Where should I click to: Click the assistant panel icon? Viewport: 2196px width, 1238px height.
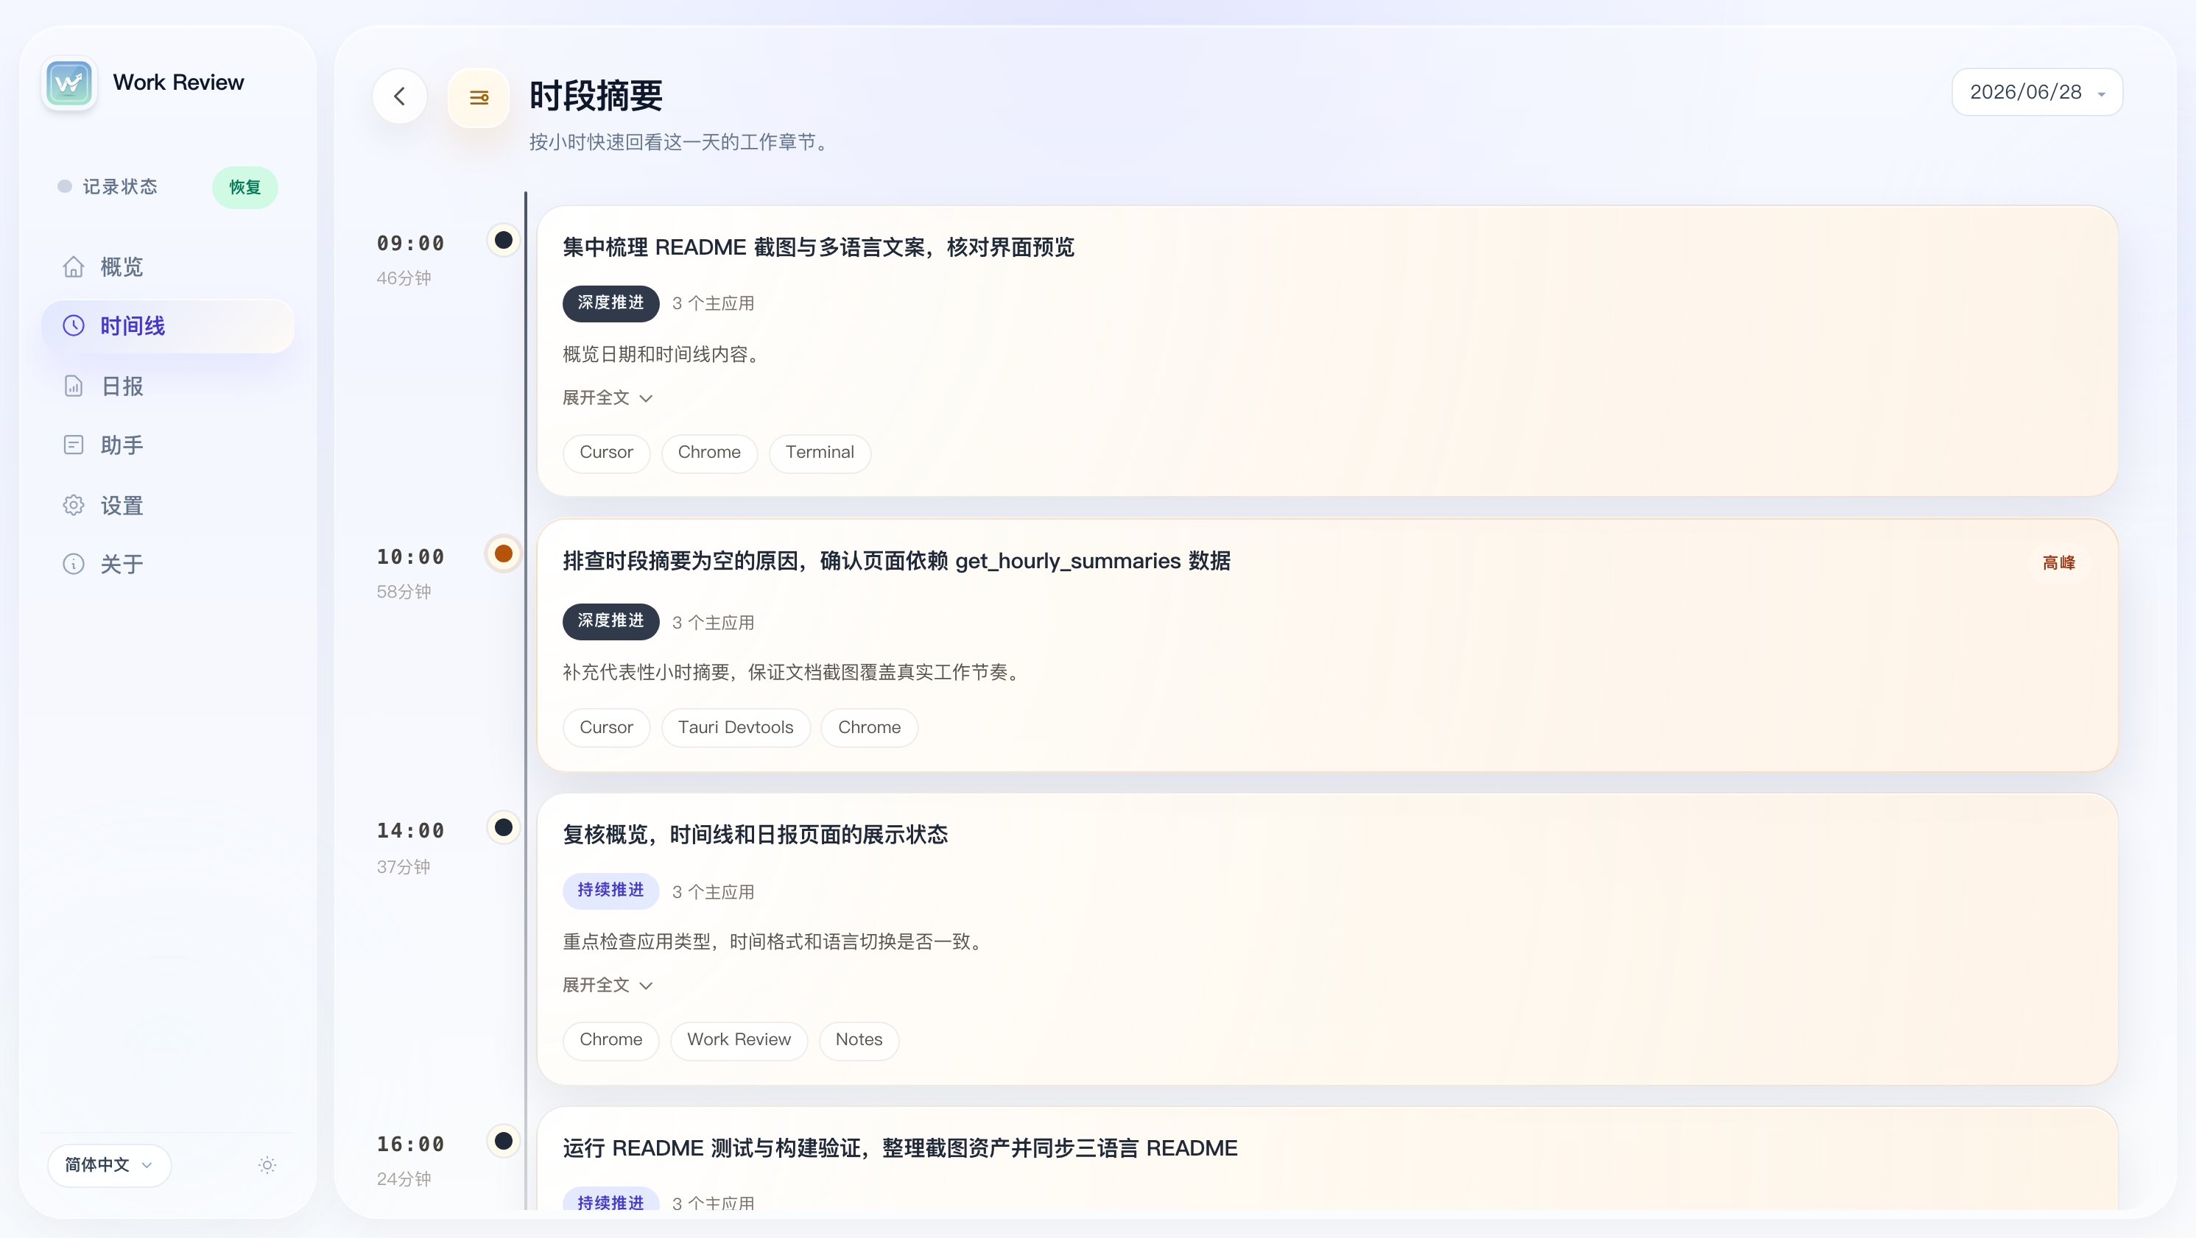[74, 445]
